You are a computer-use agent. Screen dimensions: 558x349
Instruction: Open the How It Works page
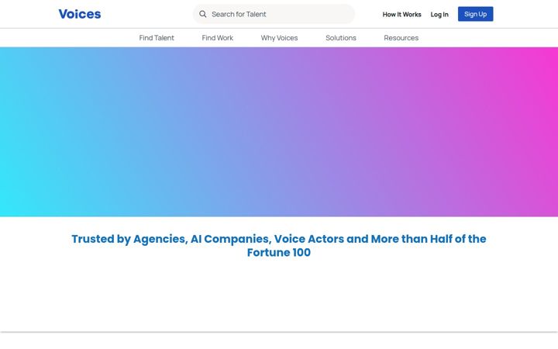tap(401, 15)
